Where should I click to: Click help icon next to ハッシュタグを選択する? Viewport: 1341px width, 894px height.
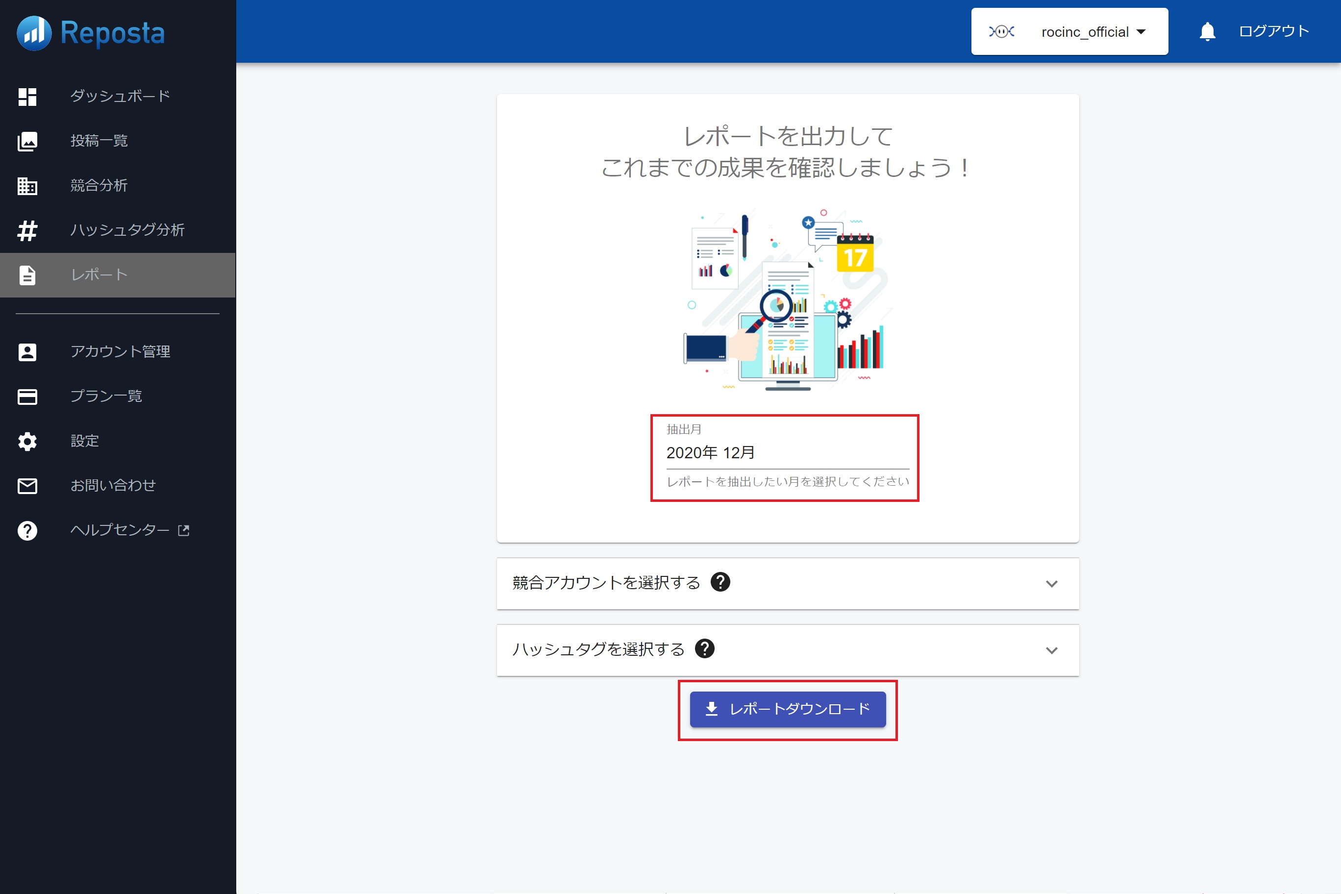tap(705, 649)
